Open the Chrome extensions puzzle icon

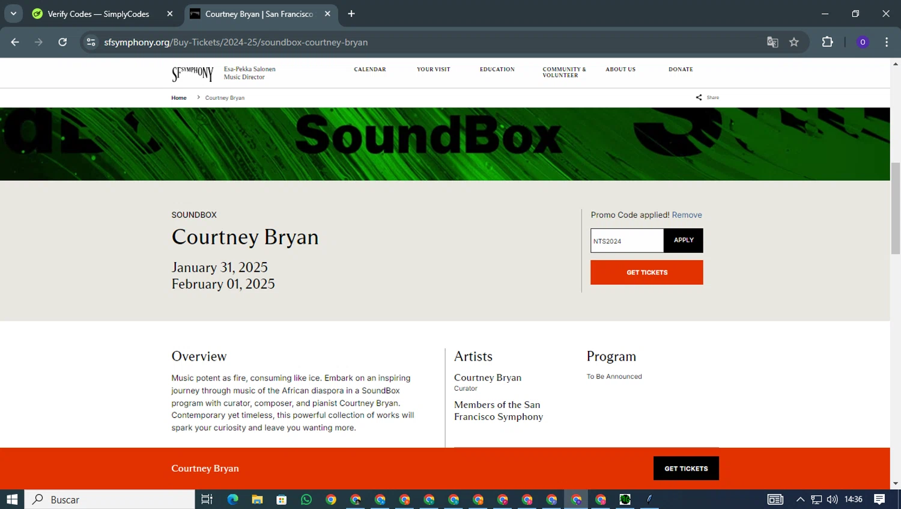[828, 42]
